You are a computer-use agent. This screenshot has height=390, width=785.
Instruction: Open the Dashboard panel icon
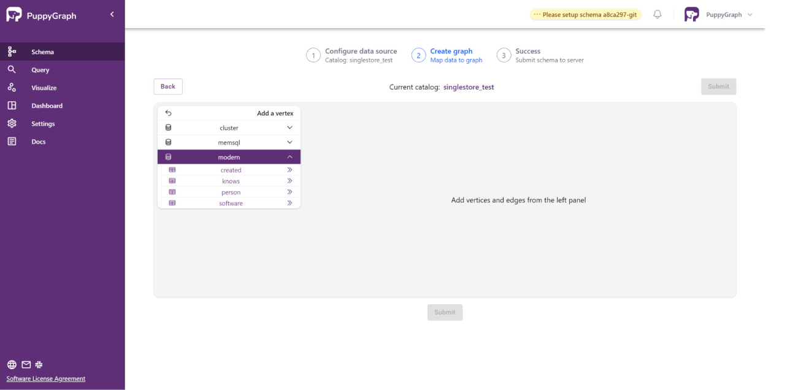coord(11,105)
